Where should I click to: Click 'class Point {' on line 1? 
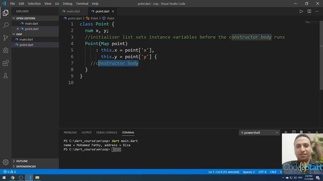click(x=97, y=24)
